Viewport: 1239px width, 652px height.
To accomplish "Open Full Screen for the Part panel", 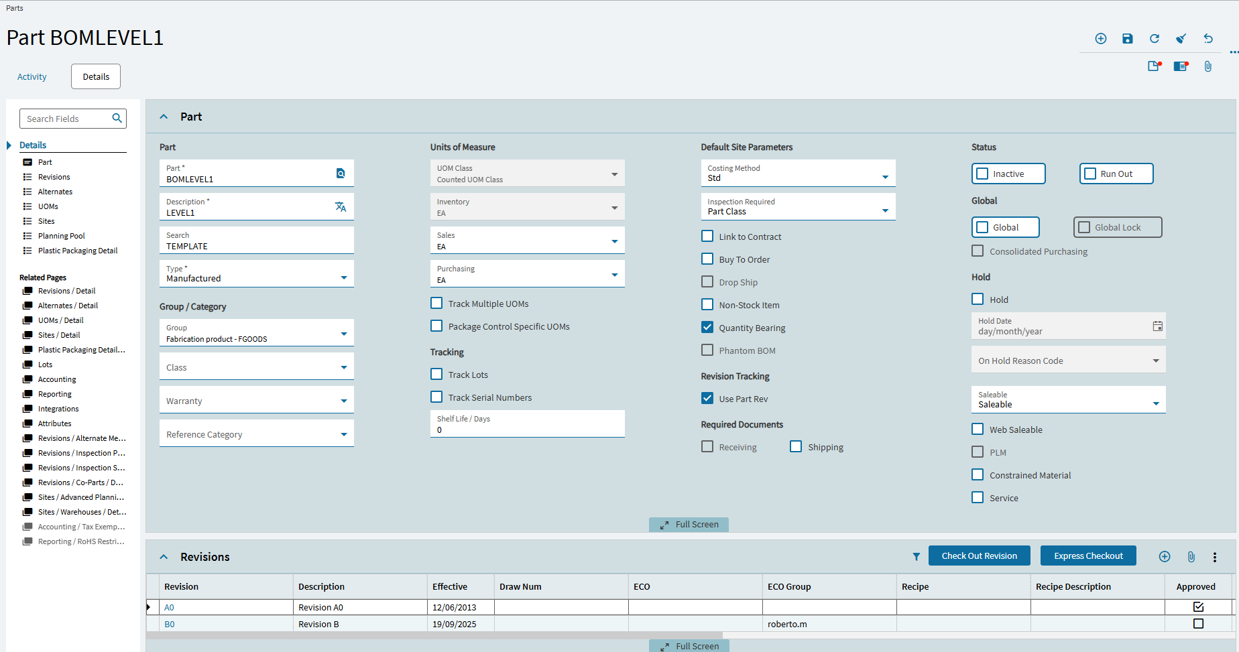I will coord(689,525).
